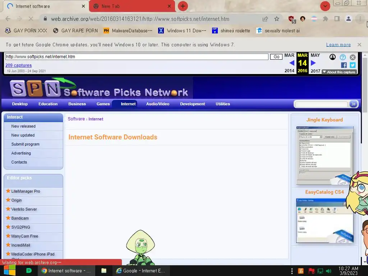368x276 pixels.
Task: Open File Explorer from the taskbar
Action: [x=104, y=271]
